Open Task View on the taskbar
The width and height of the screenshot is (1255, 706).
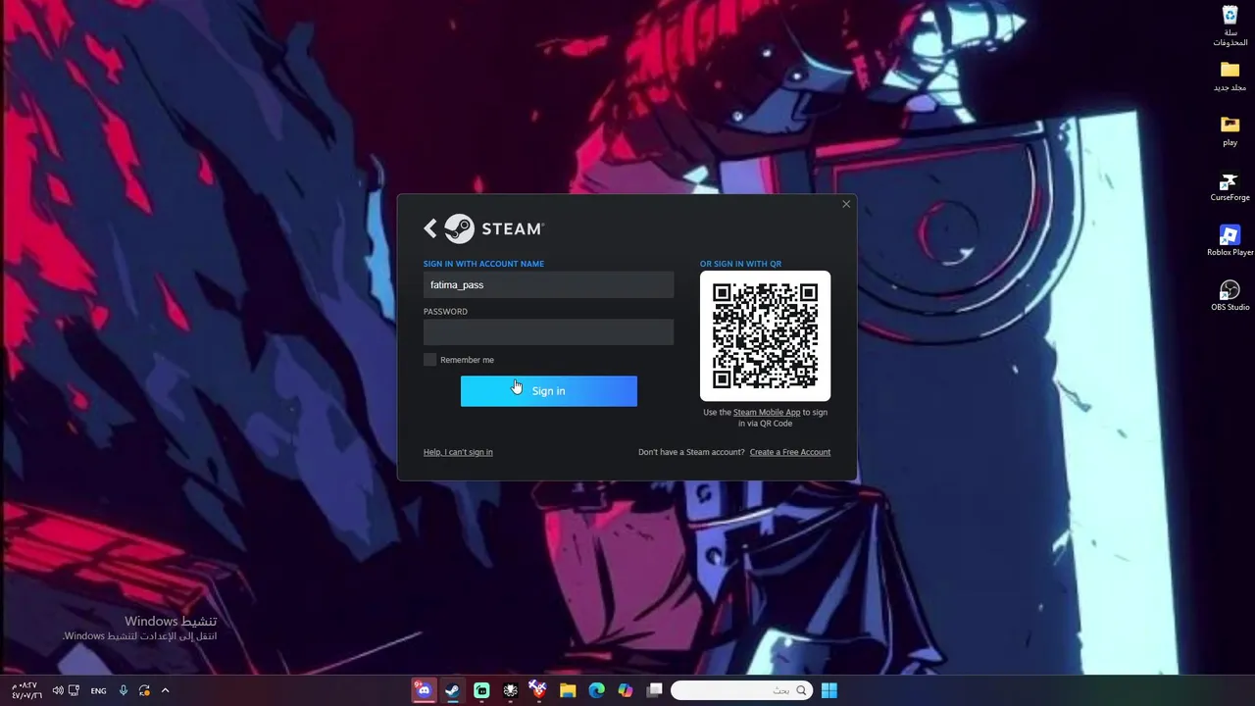point(654,690)
